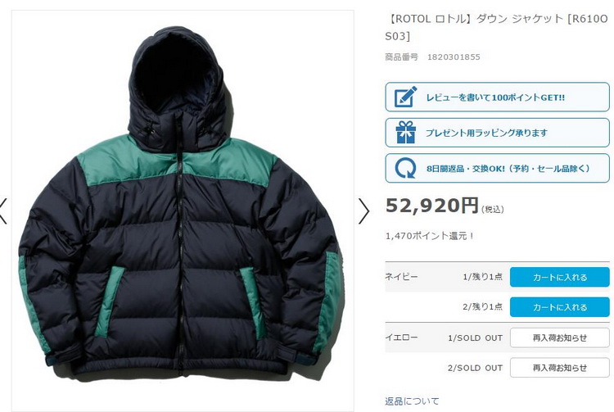Request restock notice for Yellow size 1
Screen dimensions: 614x412
coord(560,337)
